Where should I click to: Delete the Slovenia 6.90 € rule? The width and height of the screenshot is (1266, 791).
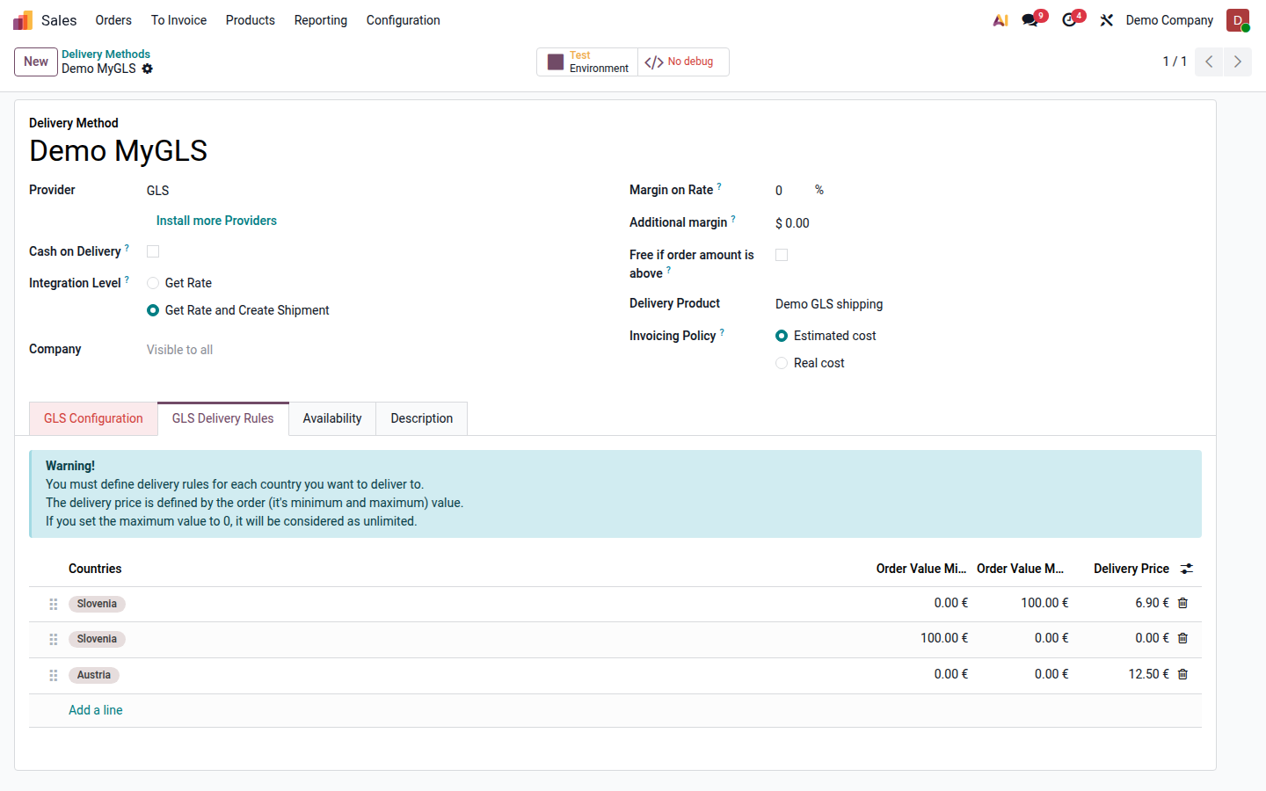tap(1182, 603)
